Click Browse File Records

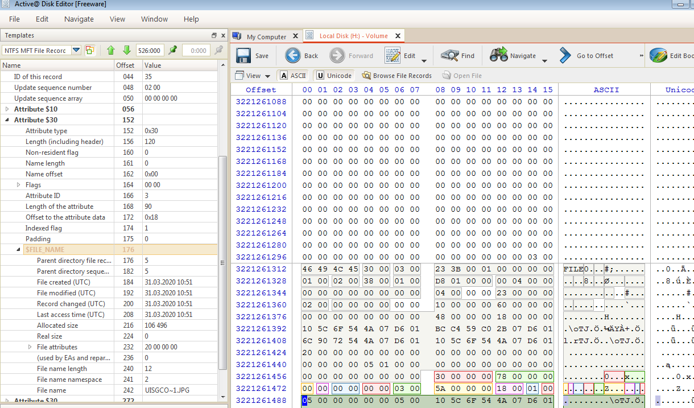(396, 75)
